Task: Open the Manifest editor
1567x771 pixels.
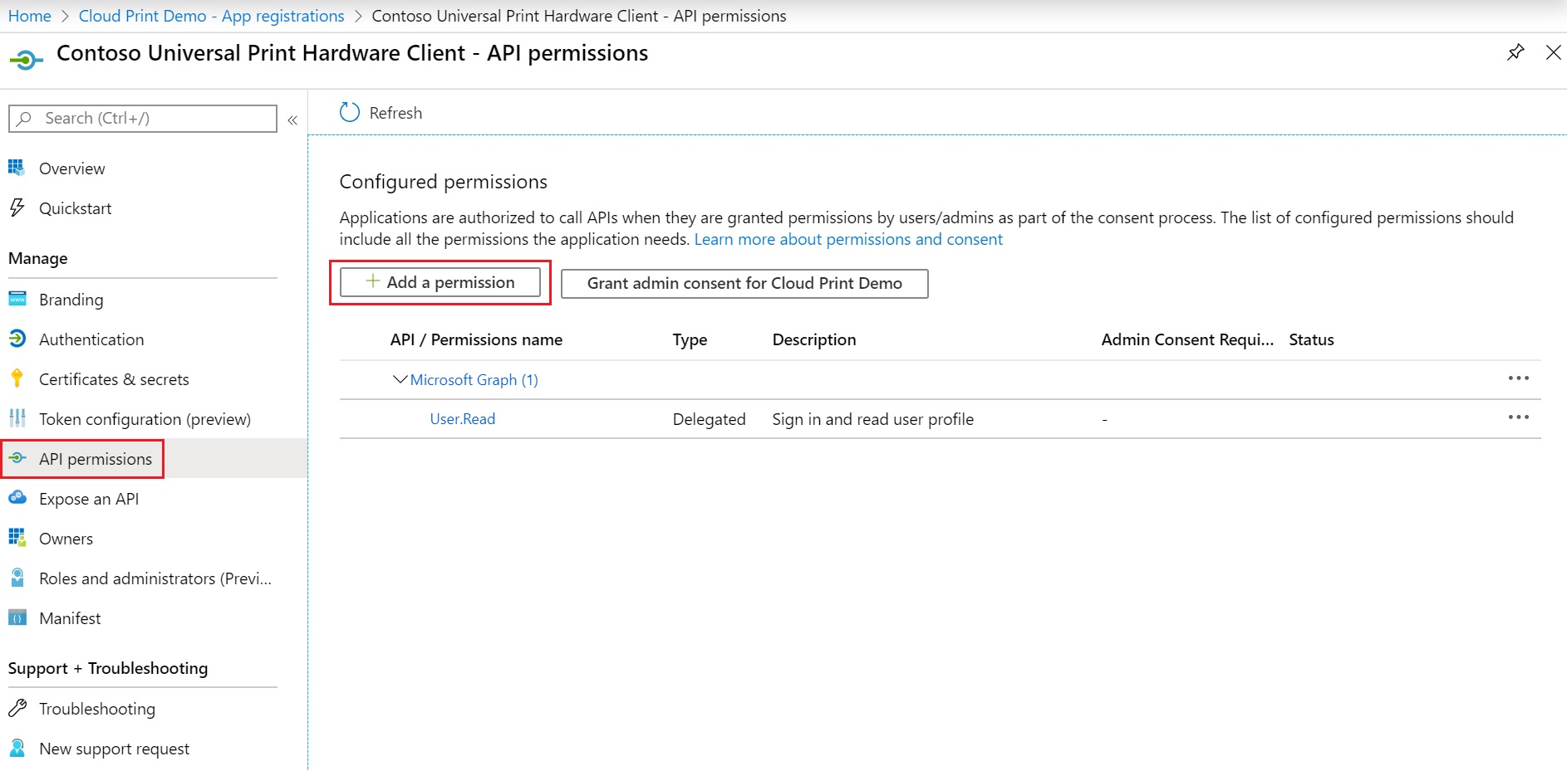Action: tap(70, 618)
